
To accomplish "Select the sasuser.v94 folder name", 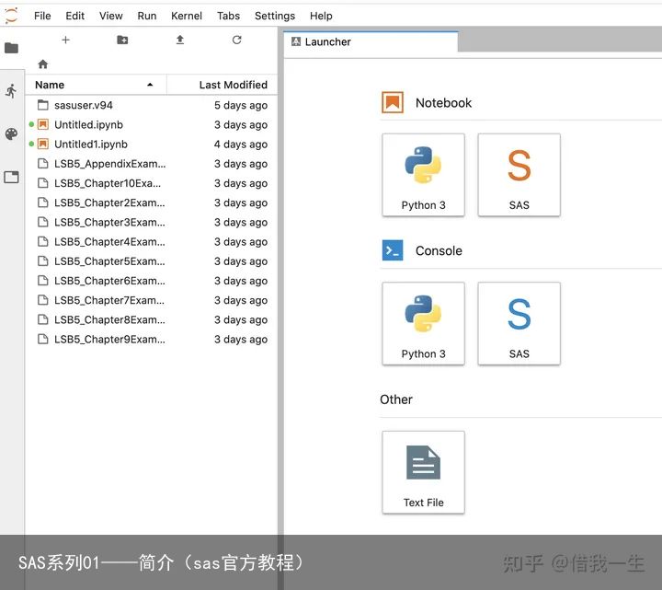I will tap(84, 105).
